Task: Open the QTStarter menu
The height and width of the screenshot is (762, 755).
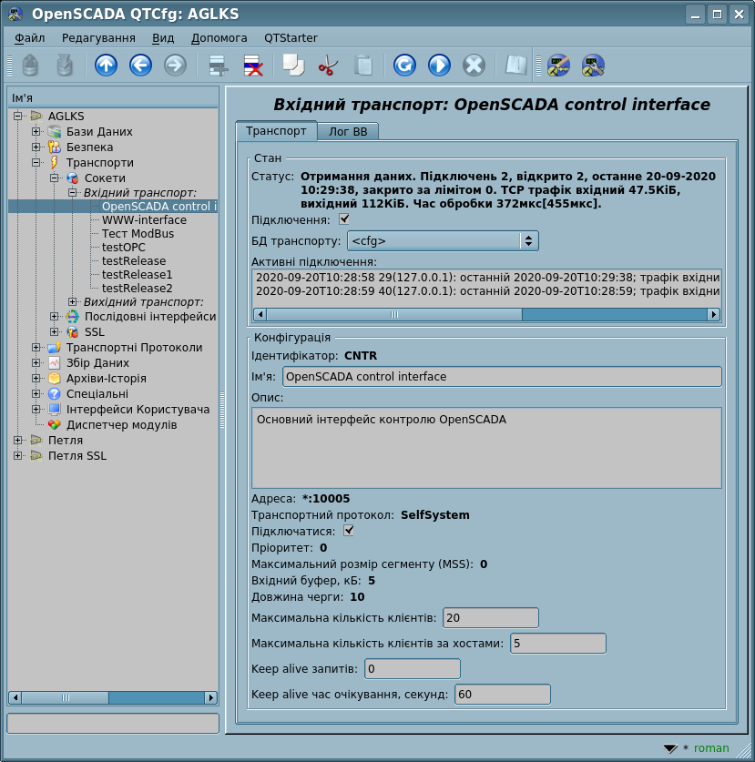Action: 291,38
